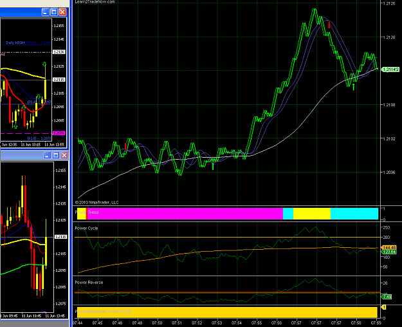Click green up arrow below candles, upper-left chart

click(15, 127)
